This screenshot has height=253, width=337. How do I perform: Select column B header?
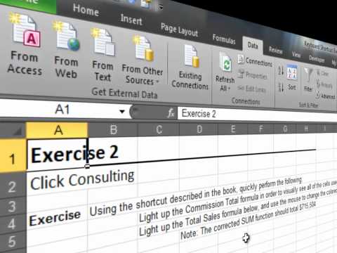pyautogui.click(x=113, y=129)
